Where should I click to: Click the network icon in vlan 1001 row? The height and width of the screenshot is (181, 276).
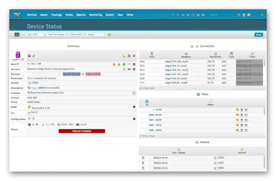(246, 120)
